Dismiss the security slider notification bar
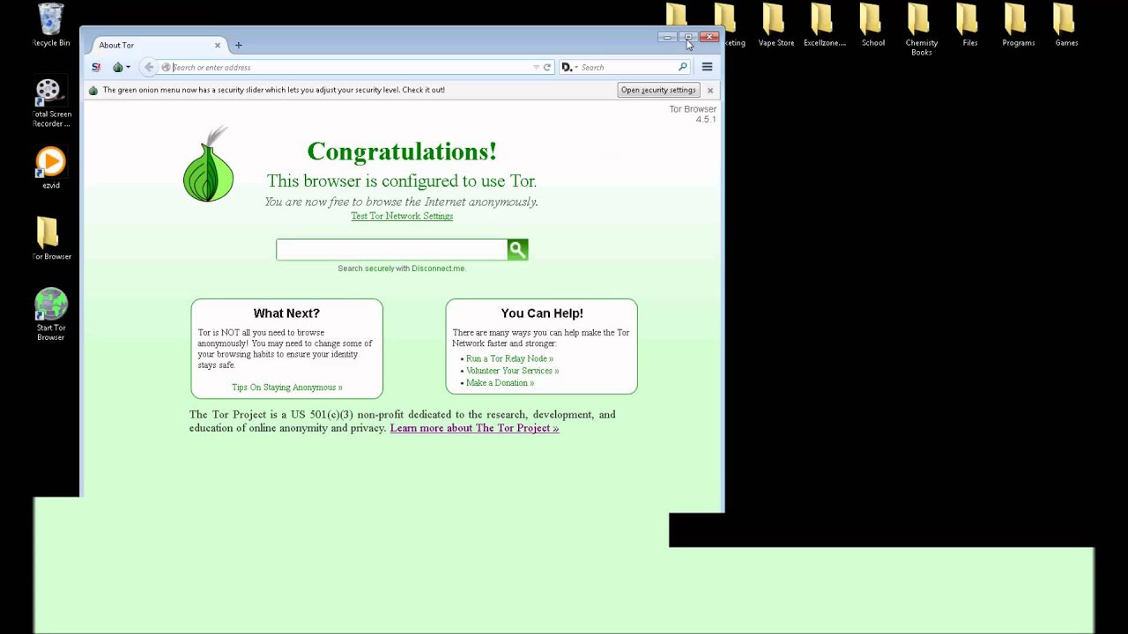The width and height of the screenshot is (1128, 634). (x=710, y=90)
